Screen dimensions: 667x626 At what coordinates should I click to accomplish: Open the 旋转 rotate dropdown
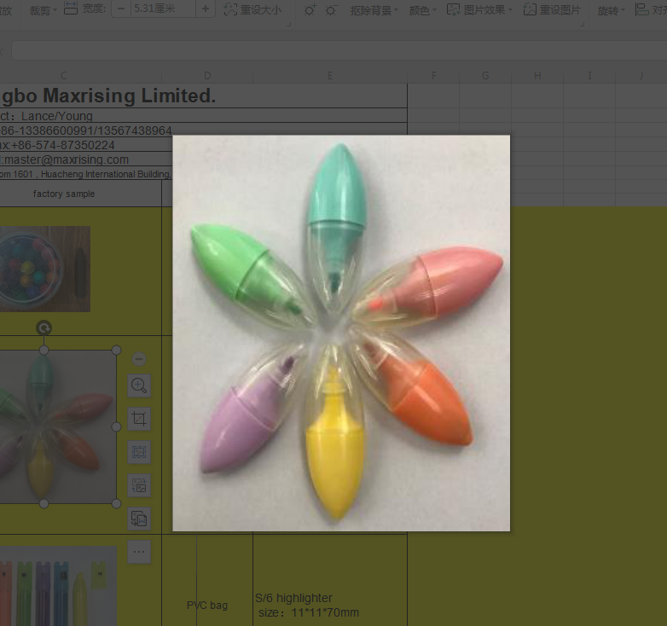pos(612,10)
